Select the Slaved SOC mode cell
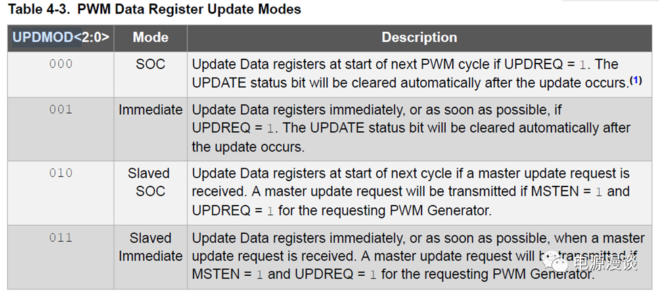659x292 pixels. 150,182
